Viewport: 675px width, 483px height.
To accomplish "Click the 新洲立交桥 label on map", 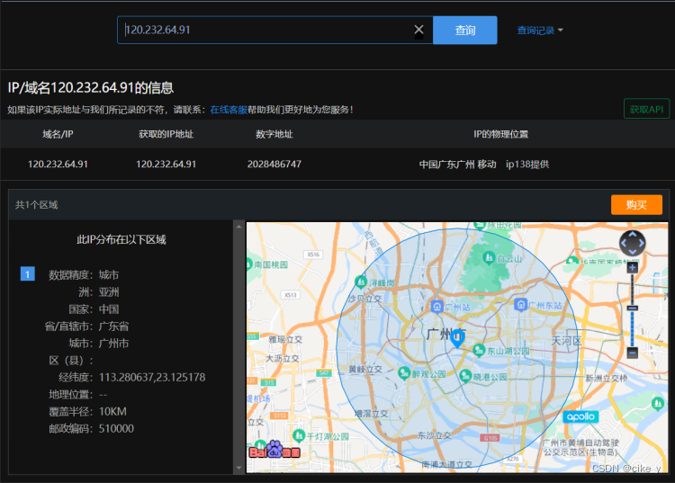I will click(x=606, y=378).
